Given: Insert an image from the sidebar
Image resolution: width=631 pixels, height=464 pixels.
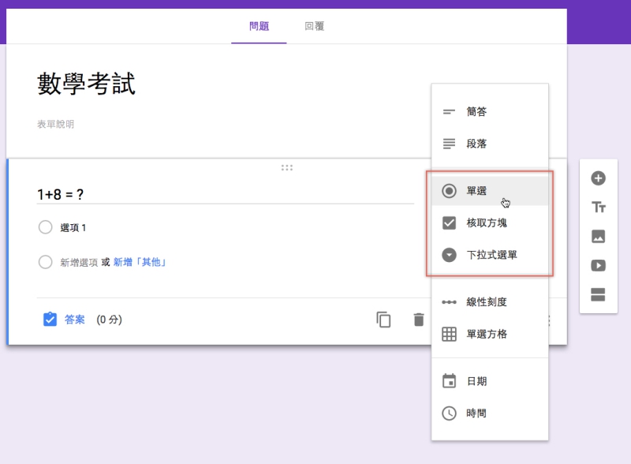Looking at the screenshot, I should pyautogui.click(x=598, y=237).
